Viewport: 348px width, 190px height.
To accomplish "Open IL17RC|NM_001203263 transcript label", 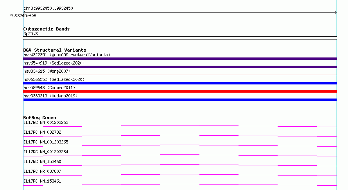I will (x=46, y=122).
